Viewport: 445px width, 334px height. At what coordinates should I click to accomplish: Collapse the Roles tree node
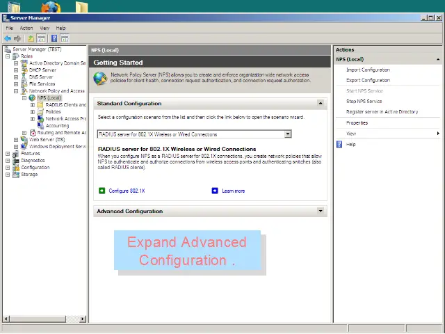8,56
